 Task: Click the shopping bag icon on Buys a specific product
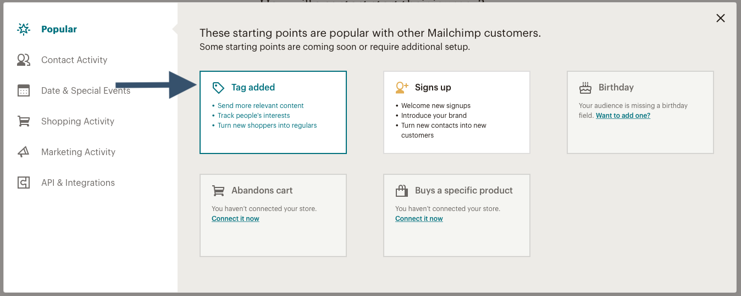point(402,191)
